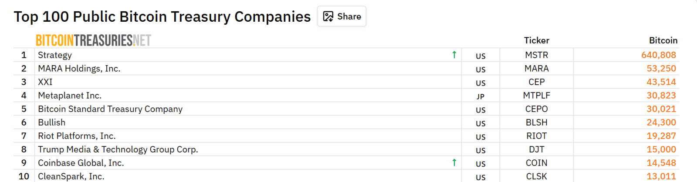Image resolution: width=697 pixels, height=182 pixels.
Task: Select Riot Platforms, Inc.
Action: tap(77, 136)
